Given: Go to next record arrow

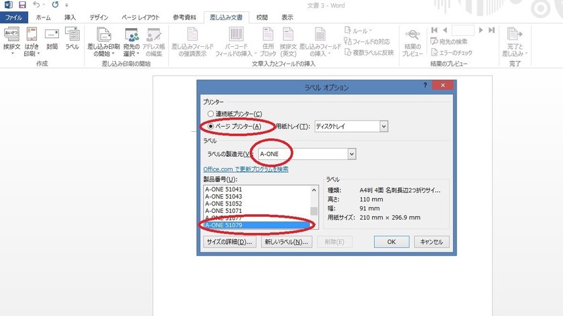Looking at the screenshot, I should pyautogui.click(x=481, y=30).
